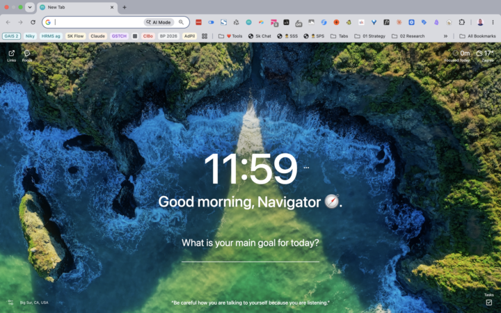This screenshot has width=501, height=313.
Task: Open Momentum settings icon at bottom left
Action: (10, 303)
